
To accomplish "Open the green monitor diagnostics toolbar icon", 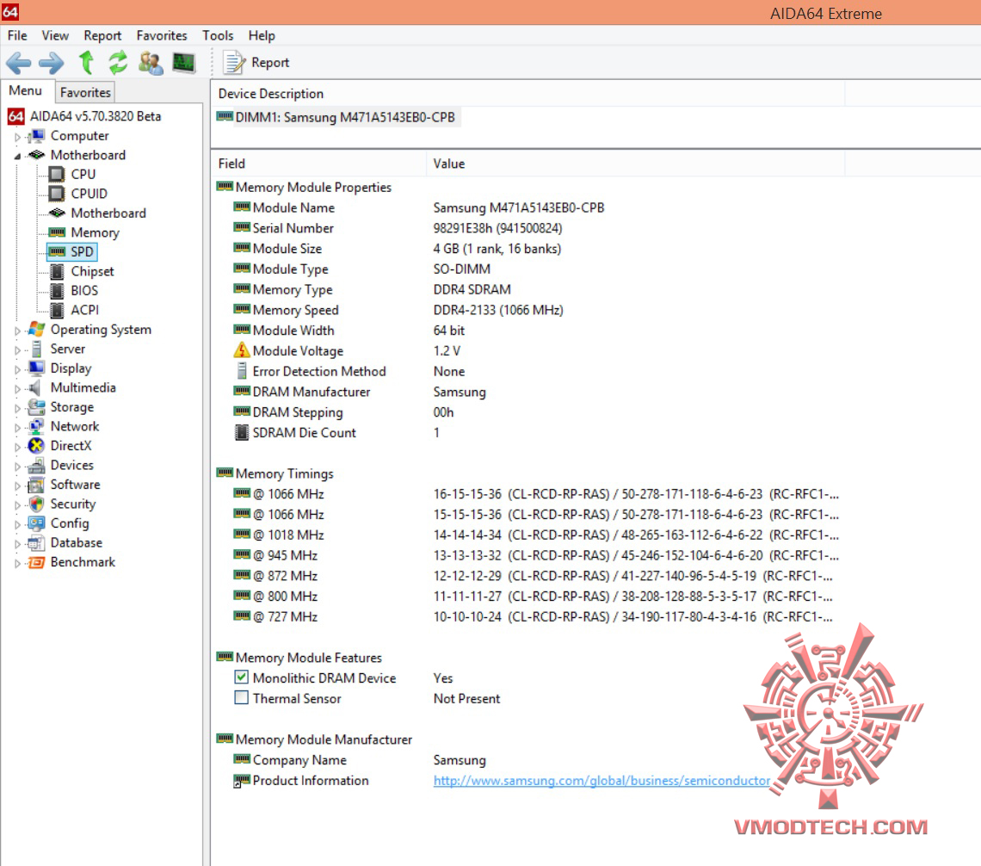I will [184, 63].
